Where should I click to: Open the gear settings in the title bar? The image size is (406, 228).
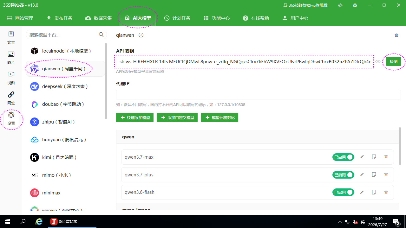tap(355, 5)
